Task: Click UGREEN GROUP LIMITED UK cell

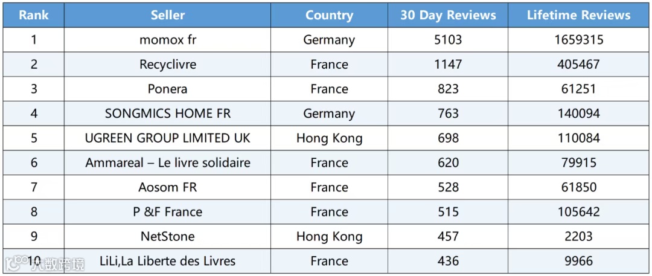Action: point(168,138)
